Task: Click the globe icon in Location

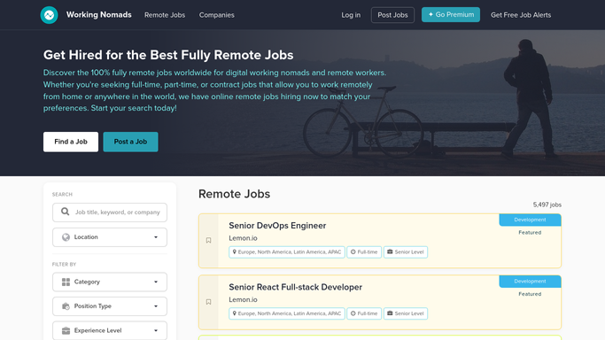Action: [66, 237]
